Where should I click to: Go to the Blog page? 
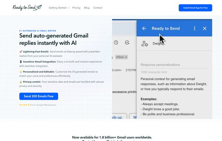(87, 8)
